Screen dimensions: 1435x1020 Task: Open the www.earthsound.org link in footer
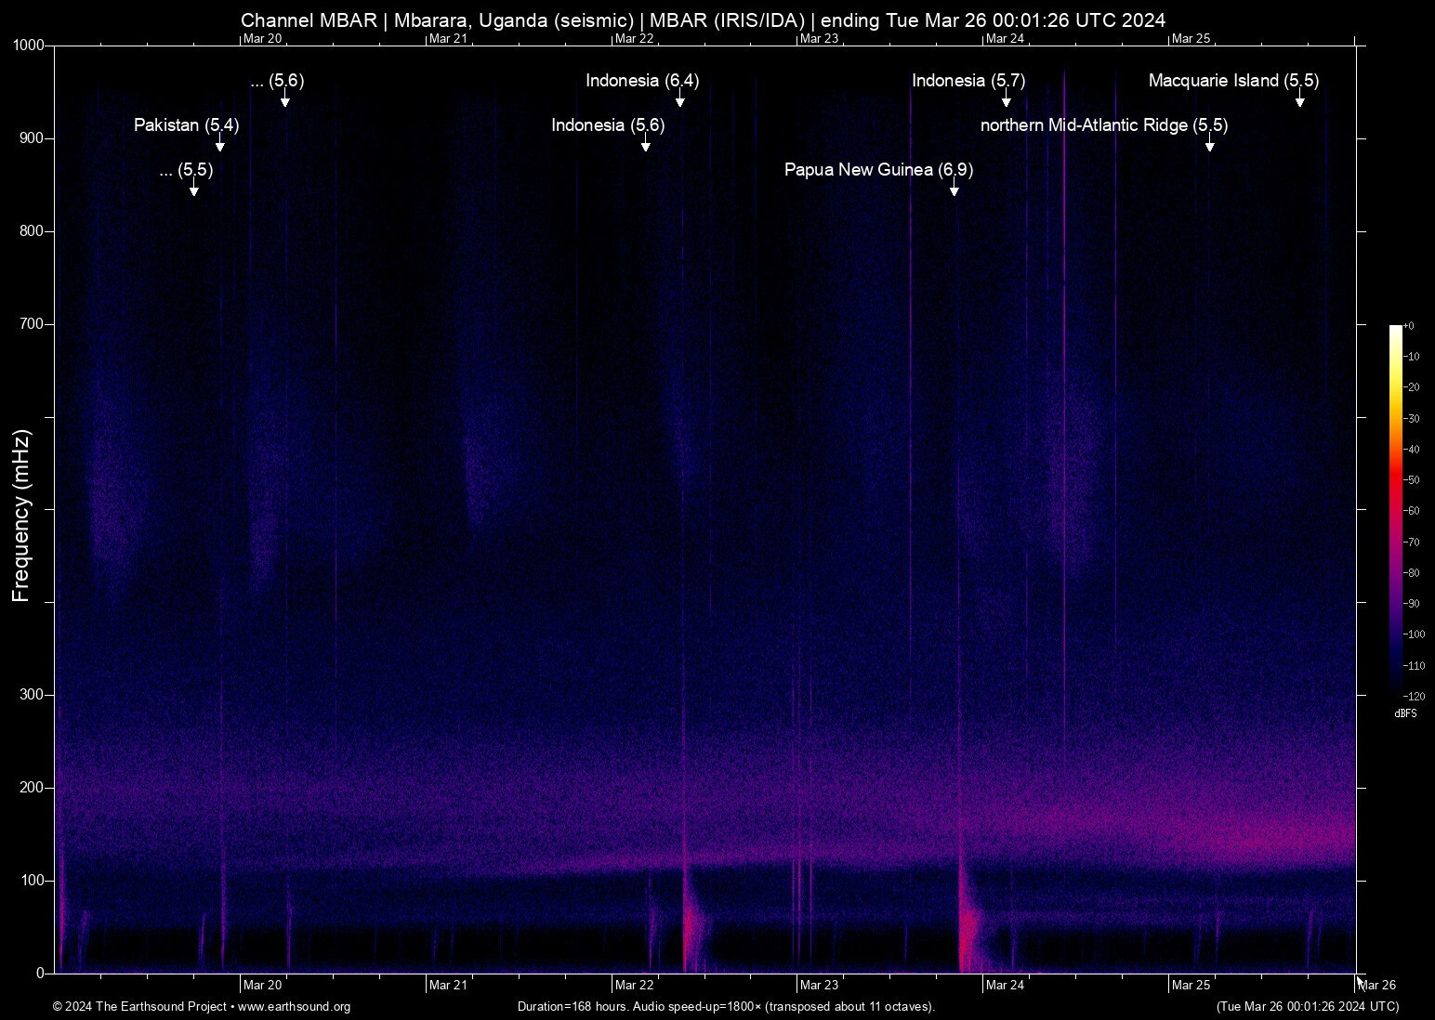[x=294, y=1007]
